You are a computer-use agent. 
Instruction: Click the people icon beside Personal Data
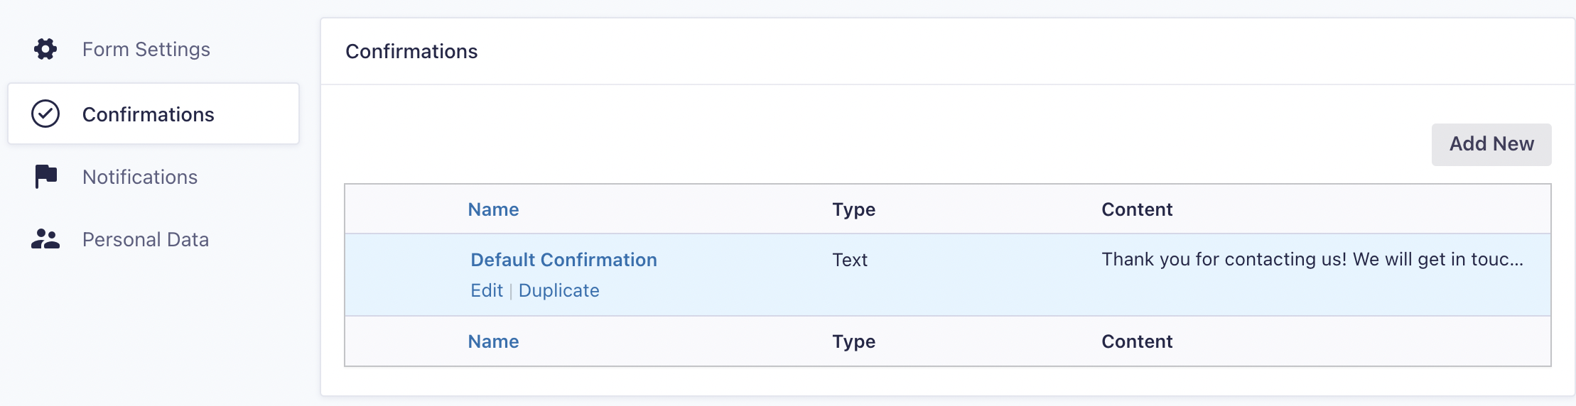[x=45, y=239]
